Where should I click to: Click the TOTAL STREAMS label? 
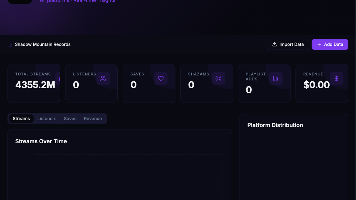[x=33, y=74]
